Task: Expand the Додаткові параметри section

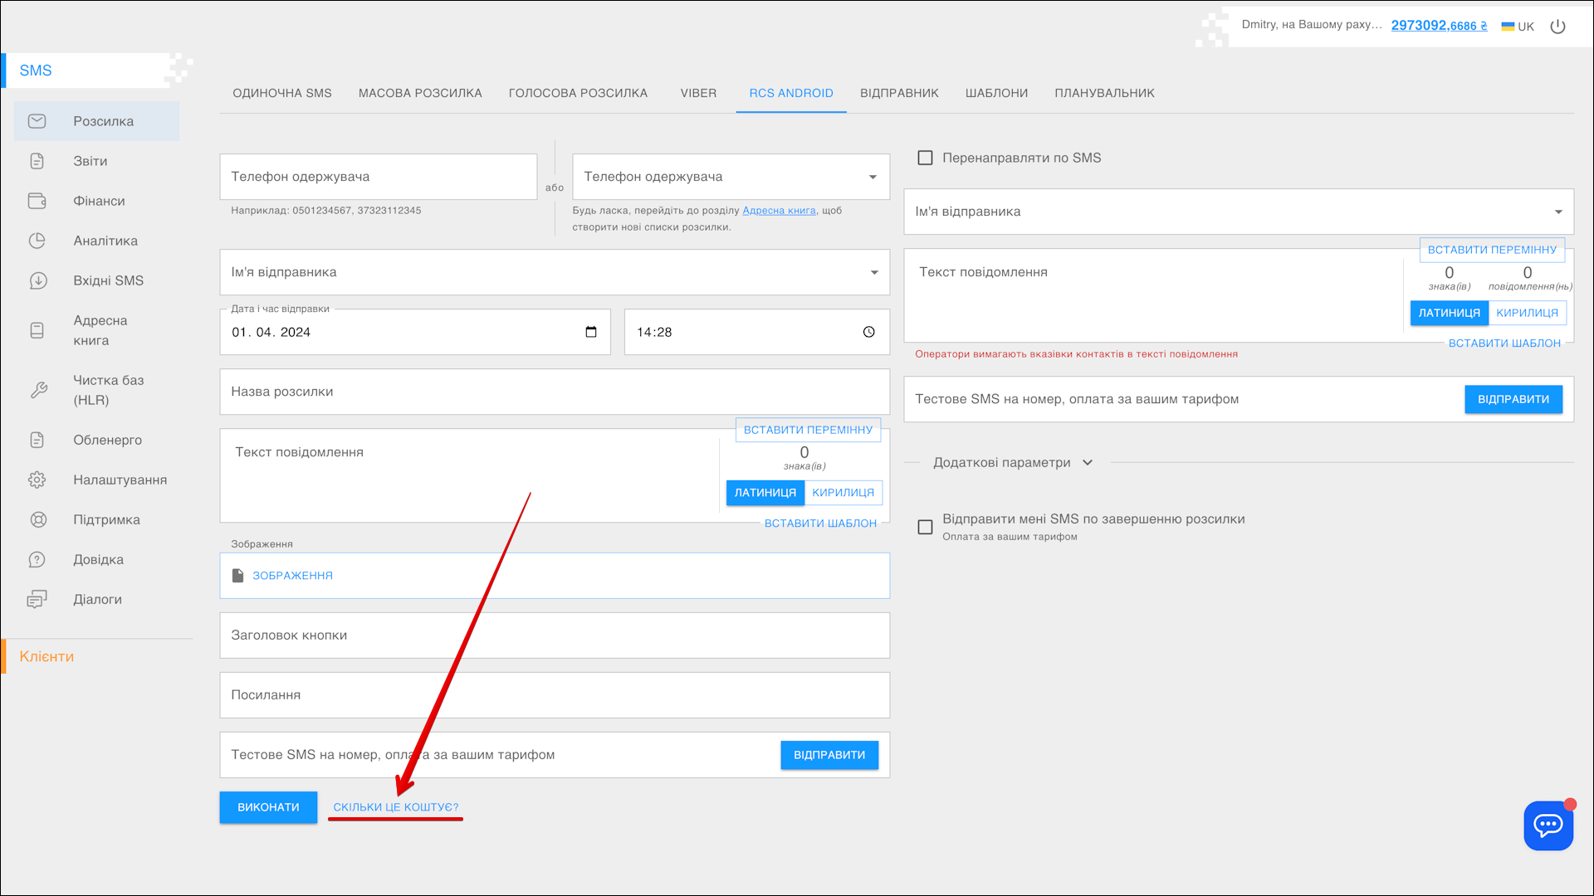Action: pos(1012,462)
